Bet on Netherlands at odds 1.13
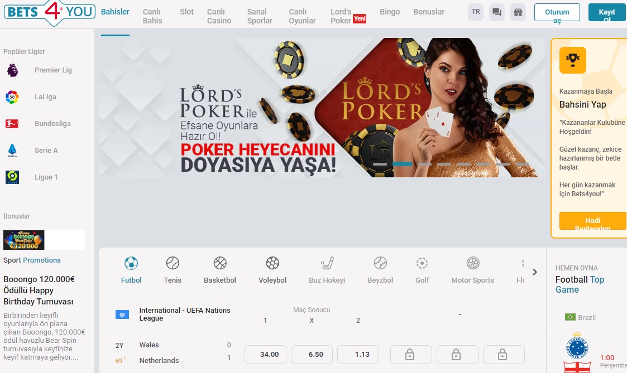This screenshot has width=627, height=373. (358, 355)
